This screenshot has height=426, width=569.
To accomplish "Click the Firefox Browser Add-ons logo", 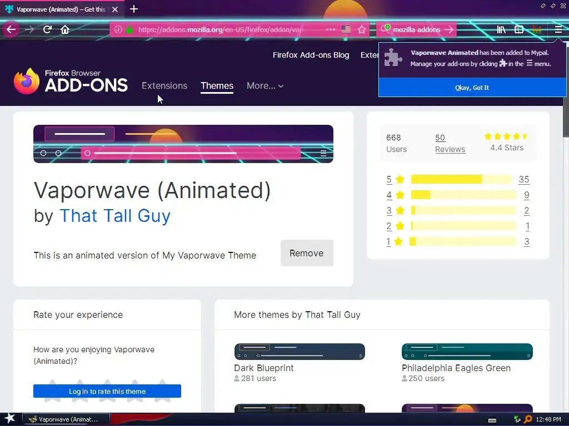I will click(x=71, y=81).
